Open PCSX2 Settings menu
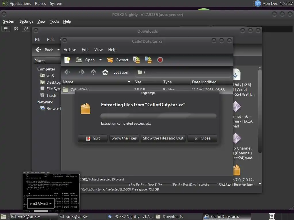 click(26, 21)
